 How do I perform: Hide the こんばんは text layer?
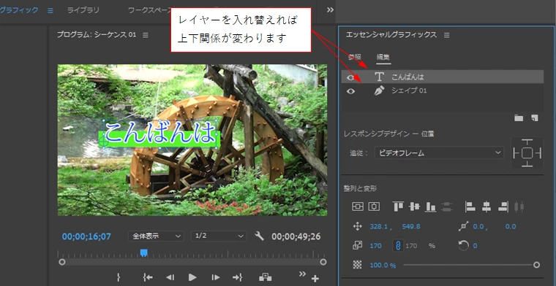pos(350,77)
